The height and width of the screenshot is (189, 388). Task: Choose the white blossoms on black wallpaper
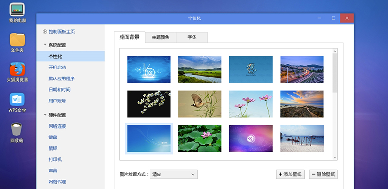[x=149, y=104]
